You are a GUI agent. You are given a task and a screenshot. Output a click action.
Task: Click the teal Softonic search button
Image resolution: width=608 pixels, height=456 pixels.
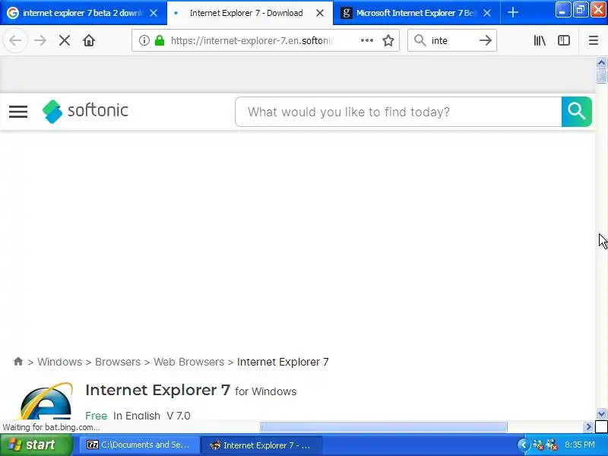point(577,112)
